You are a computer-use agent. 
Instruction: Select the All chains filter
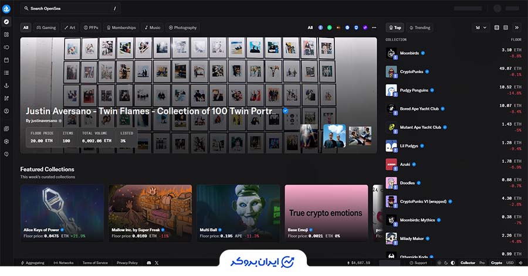pos(310,28)
